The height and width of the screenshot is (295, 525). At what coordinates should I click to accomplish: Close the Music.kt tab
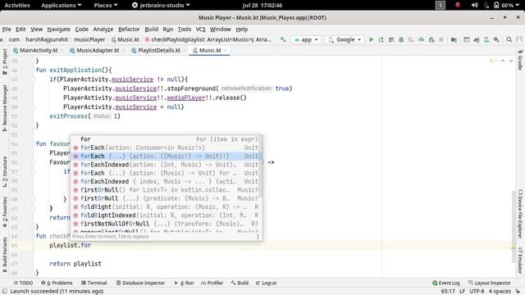click(226, 50)
